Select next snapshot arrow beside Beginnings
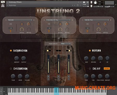The height and width of the screenshot is (95, 117). click(75, 5)
